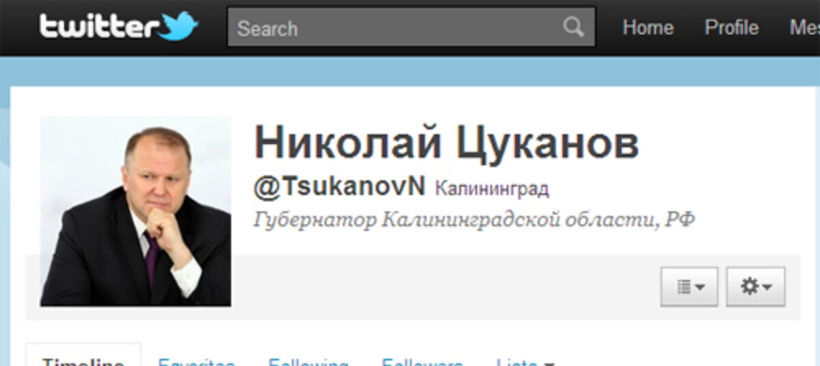Viewport: 820px width, 366px height.
Task: Expand the gear button's dropdown arrow
Action: [x=767, y=288]
